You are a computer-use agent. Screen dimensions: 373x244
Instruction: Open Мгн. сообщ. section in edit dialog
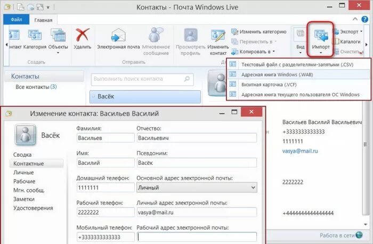[x=29, y=190]
